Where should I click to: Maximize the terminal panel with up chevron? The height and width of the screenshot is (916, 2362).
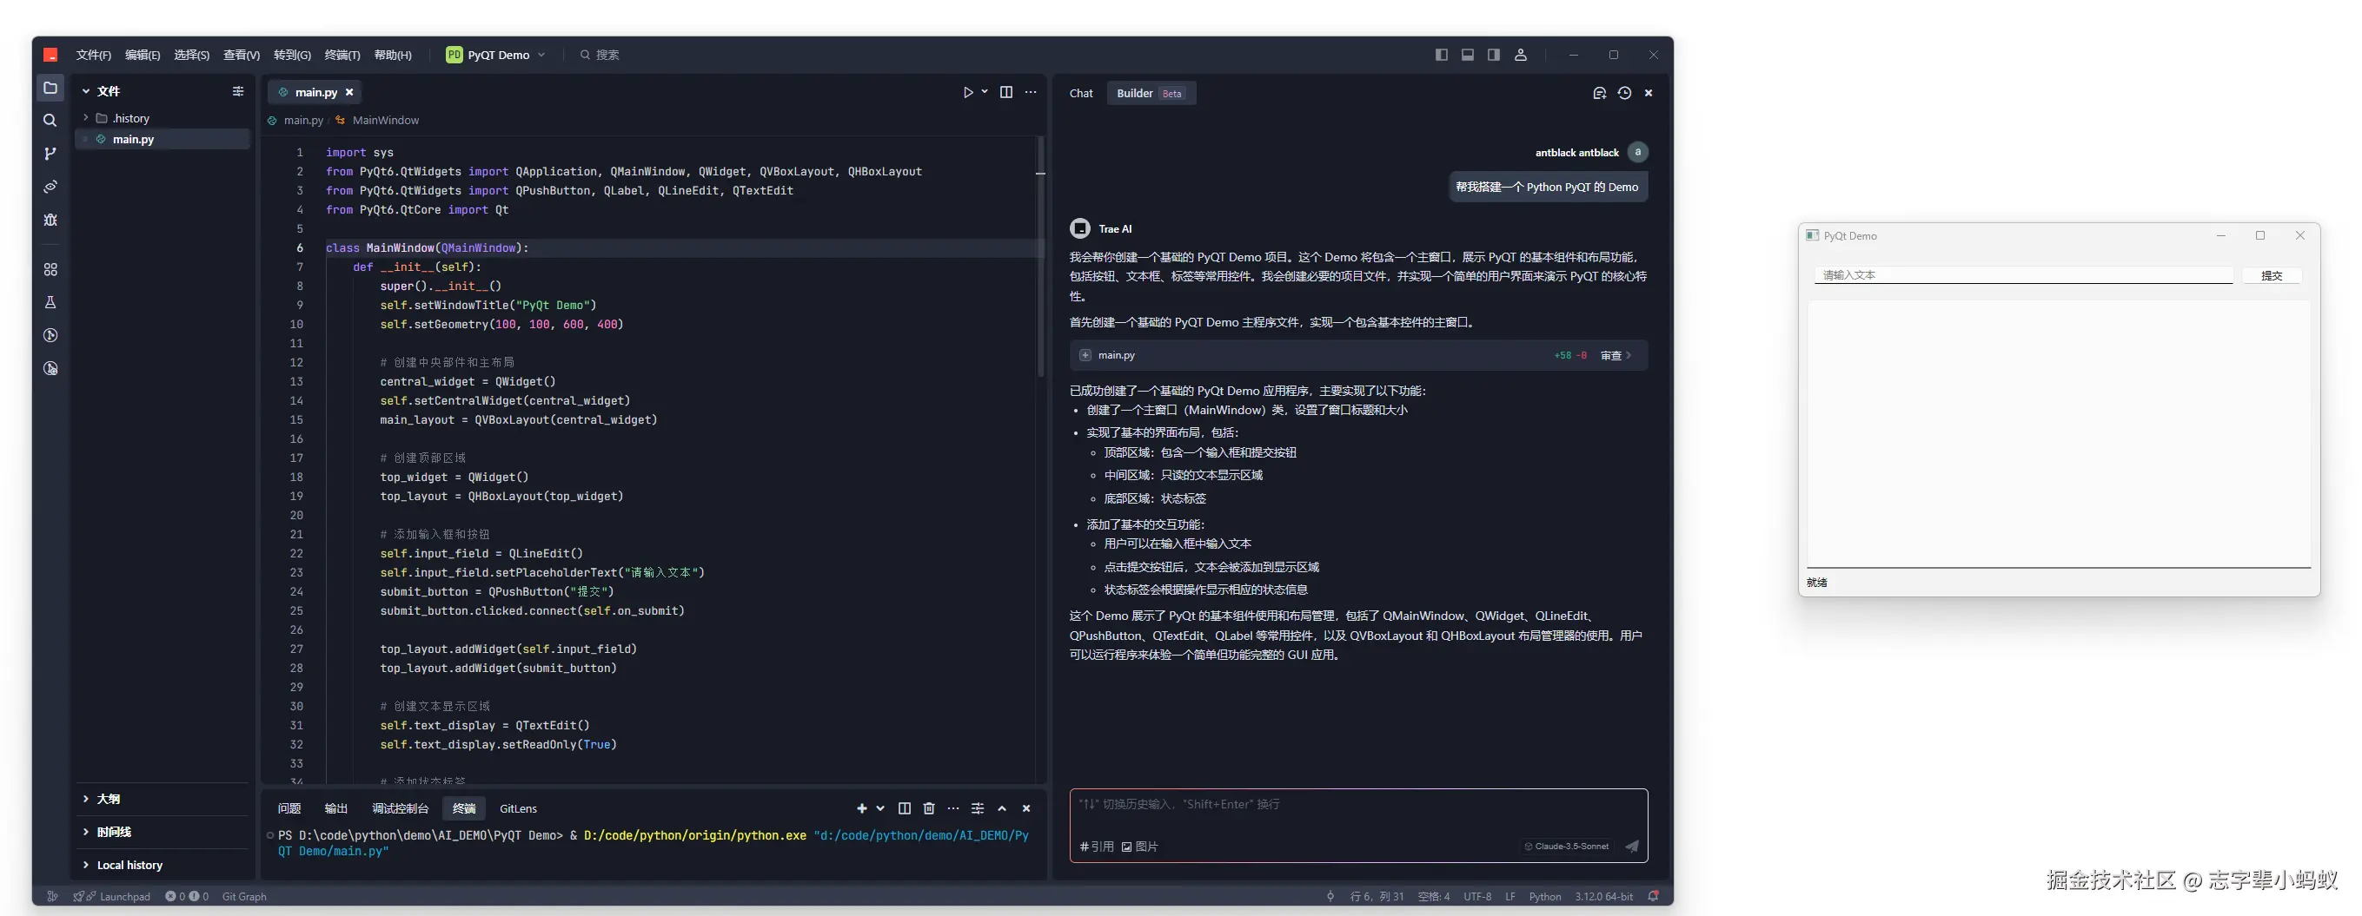1002,809
